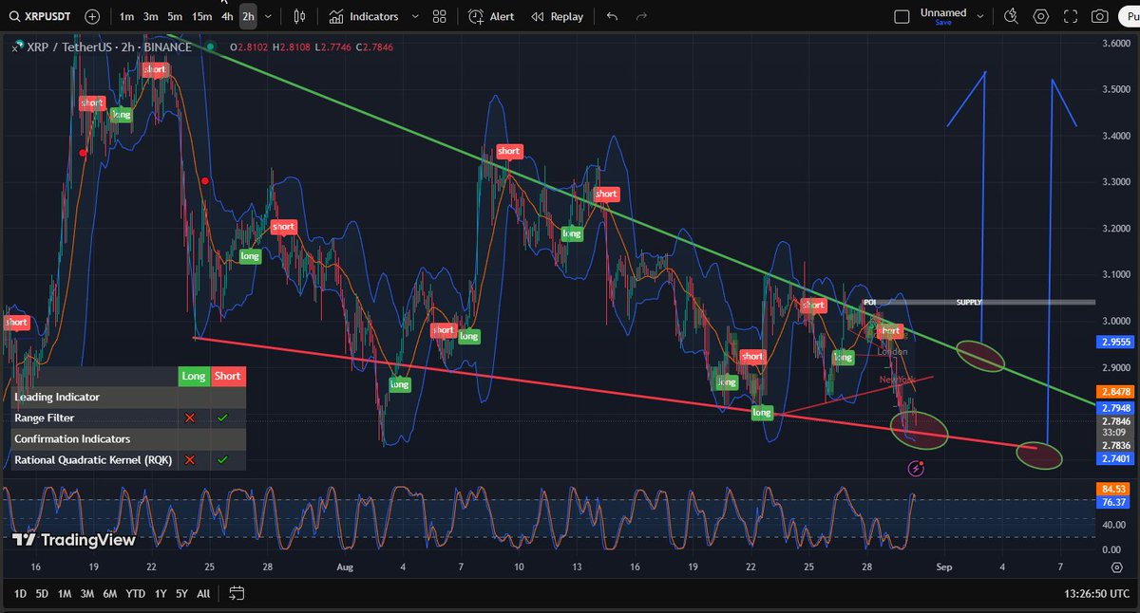Click the Range Filter table row
The image size is (1140, 613).
tap(128, 418)
